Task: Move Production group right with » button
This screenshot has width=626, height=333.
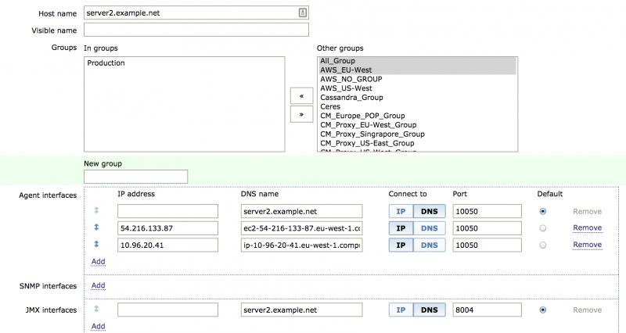Action: tap(300, 114)
